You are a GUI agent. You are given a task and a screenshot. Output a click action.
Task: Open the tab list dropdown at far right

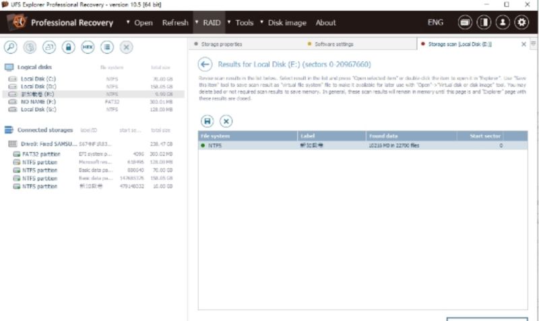533,44
